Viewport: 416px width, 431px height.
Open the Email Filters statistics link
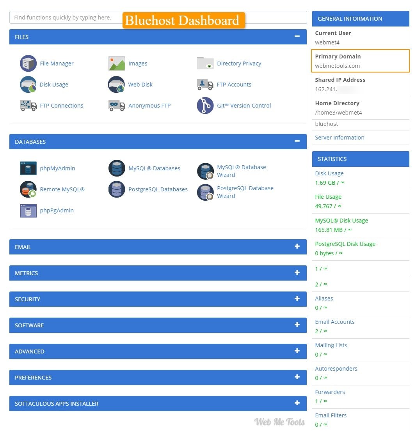(331, 415)
